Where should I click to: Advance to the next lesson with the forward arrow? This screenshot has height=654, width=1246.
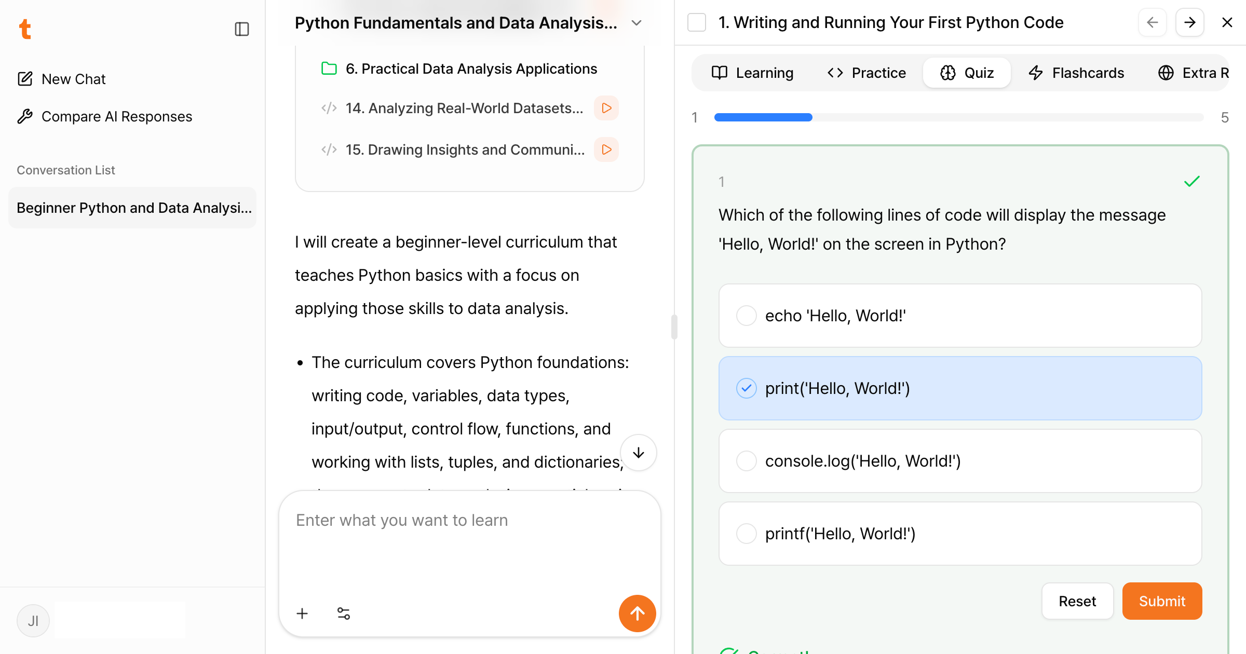pos(1189,22)
